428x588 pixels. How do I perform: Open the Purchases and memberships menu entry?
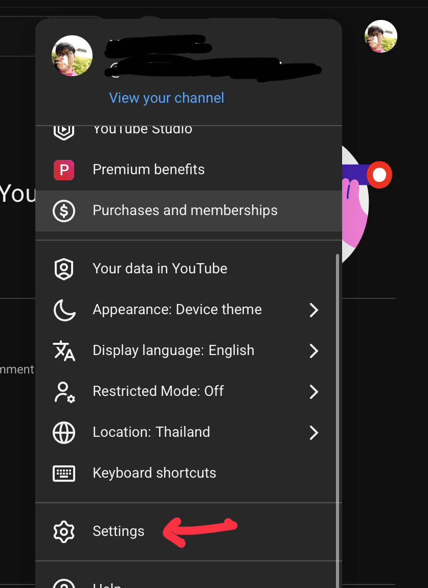(185, 210)
